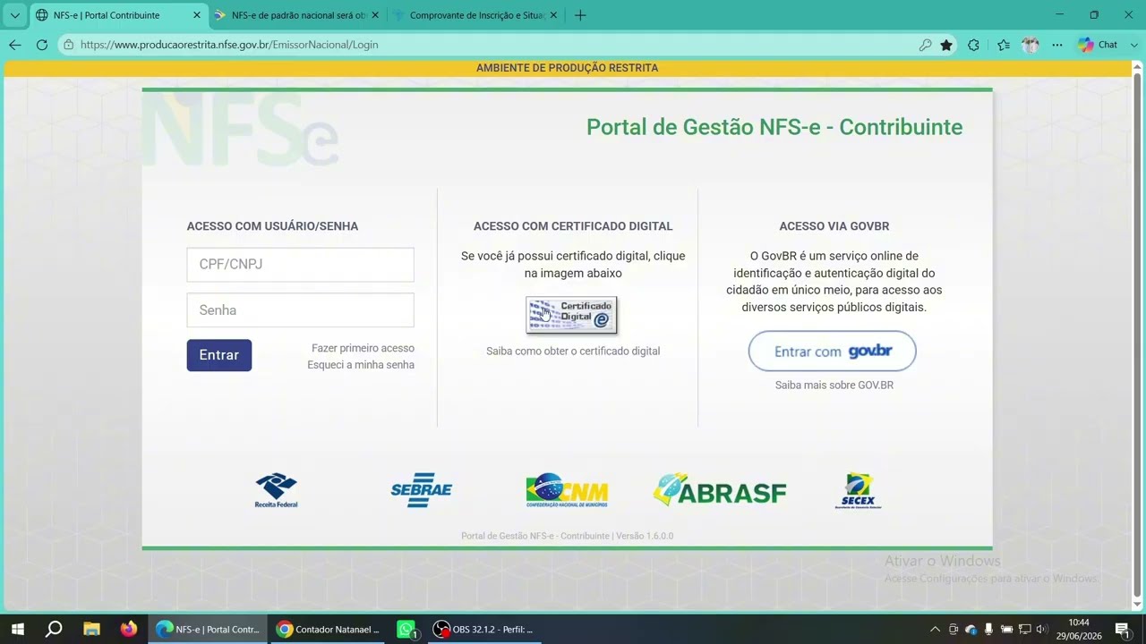The width and height of the screenshot is (1146, 644).
Task: Open the browser settings and more menu
Action: pyautogui.click(x=1057, y=45)
